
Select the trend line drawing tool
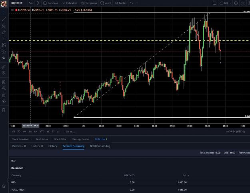pos(4,19)
